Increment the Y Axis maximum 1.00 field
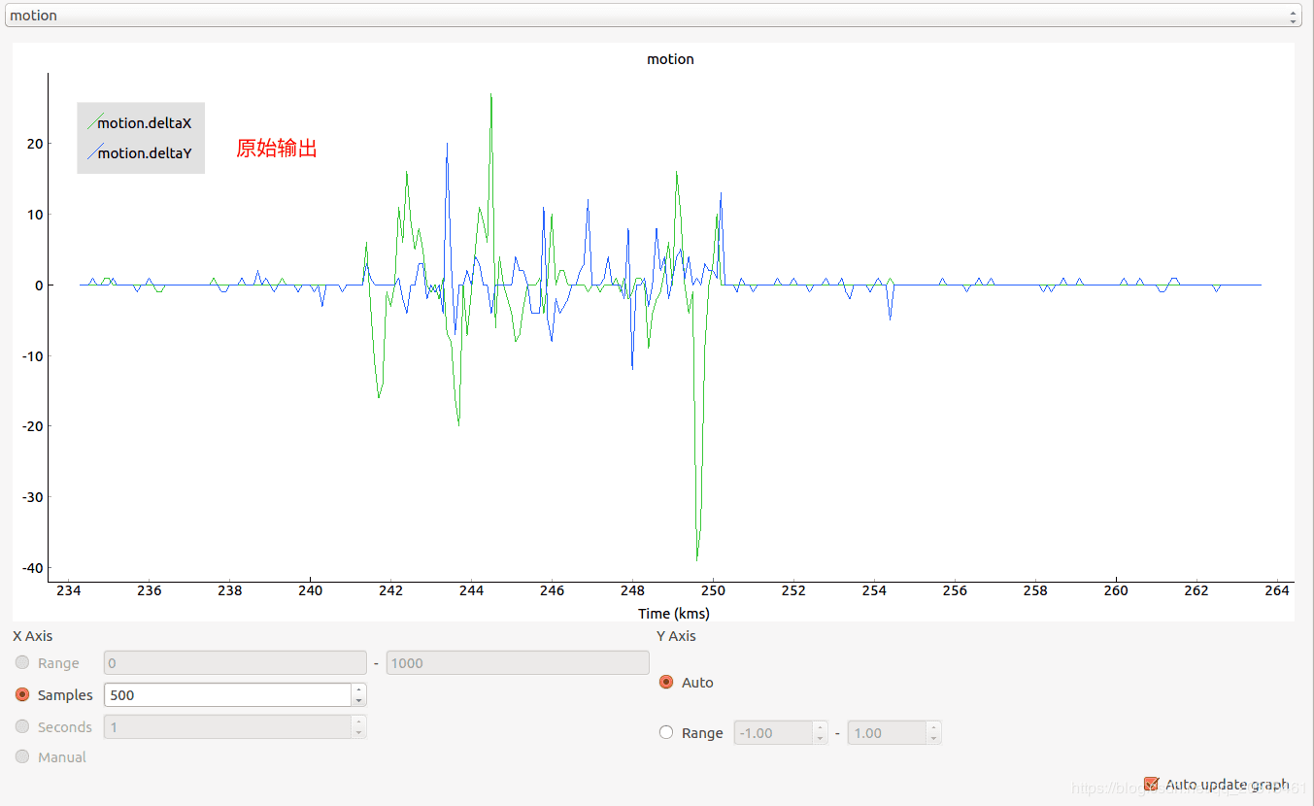The image size is (1314, 806). (x=933, y=727)
